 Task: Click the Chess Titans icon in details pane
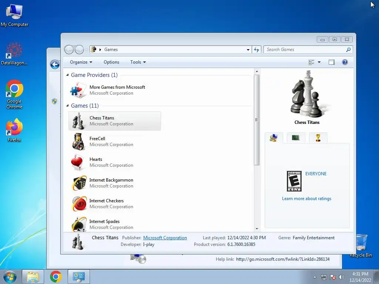[x=78, y=241]
